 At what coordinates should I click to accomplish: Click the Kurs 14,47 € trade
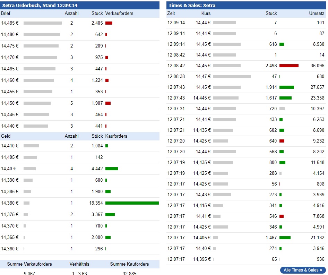tap(203, 76)
